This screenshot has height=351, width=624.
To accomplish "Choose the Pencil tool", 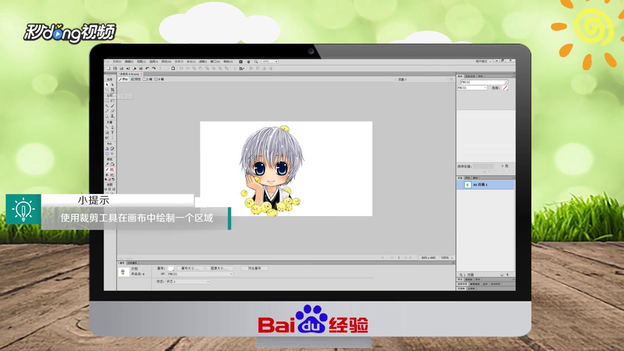I will click(x=107, y=111).
